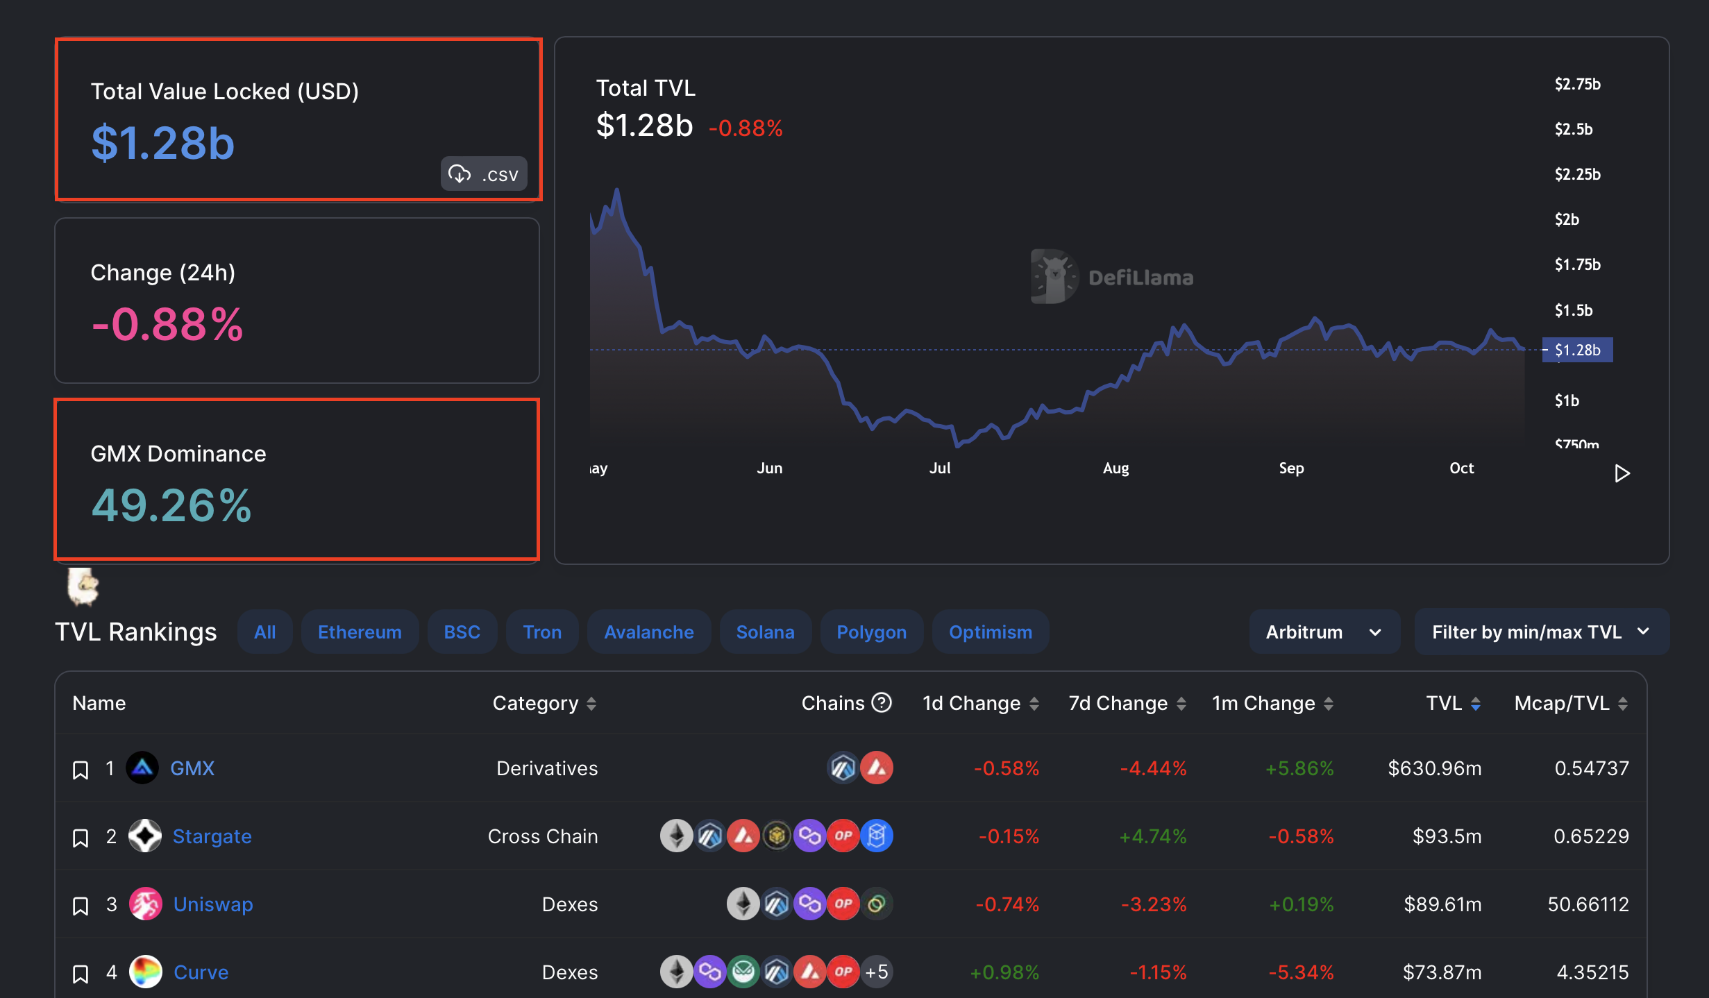The image size is (1709, 998).
Task: Click the Derivatives category for GMX
Action: point(547,768)
